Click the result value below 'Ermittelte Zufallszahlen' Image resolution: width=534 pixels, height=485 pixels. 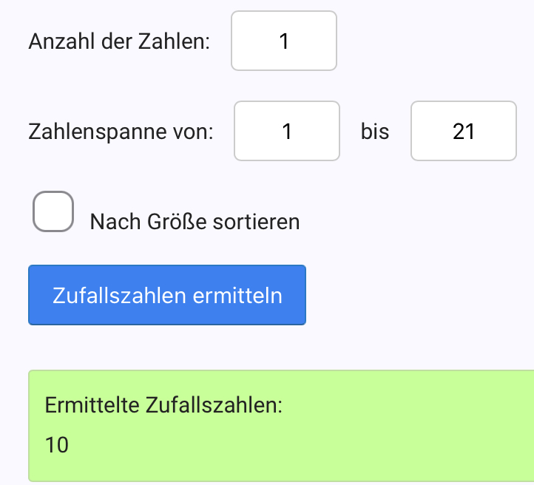tap(57, 444)
